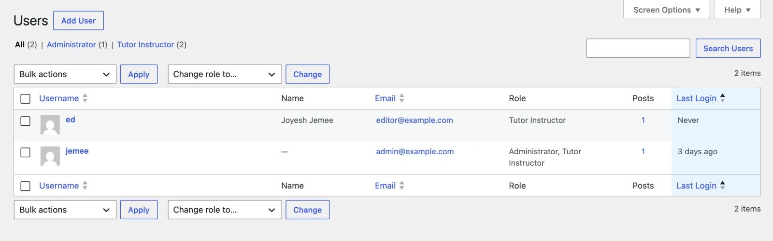773x241 pixels.
Task: Click ed's user avatar image
Action: click(50, 125)
